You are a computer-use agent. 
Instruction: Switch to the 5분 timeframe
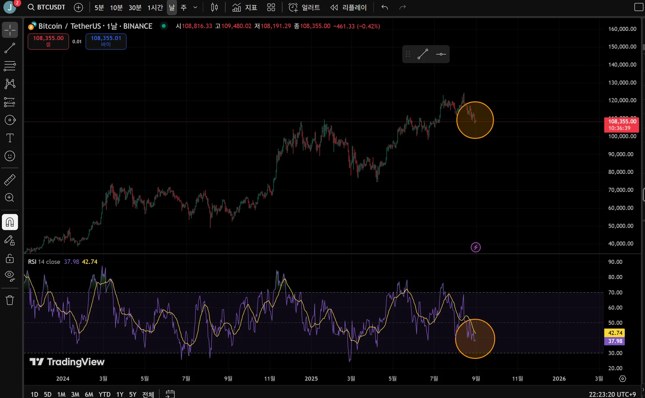99,8
